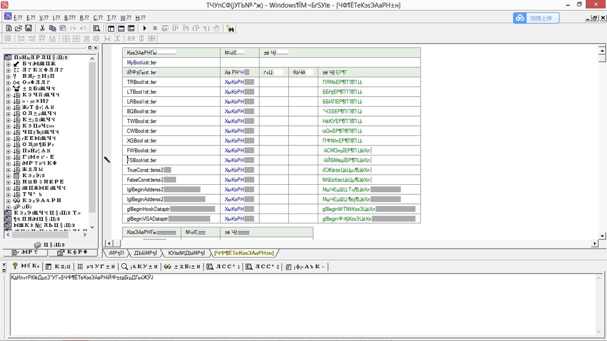Viewport: 607px width, 341px height.
Task: Expand the tree node with diamond shapes icon
Action: click(8, 200)
